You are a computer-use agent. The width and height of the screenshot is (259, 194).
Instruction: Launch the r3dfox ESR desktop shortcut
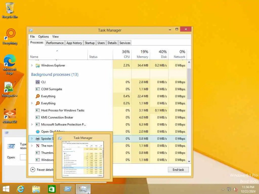click(x=10, y=115)
